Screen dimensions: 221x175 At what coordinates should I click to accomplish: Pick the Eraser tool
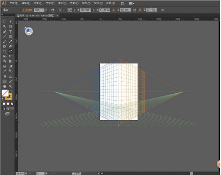(x=11, y=46)
